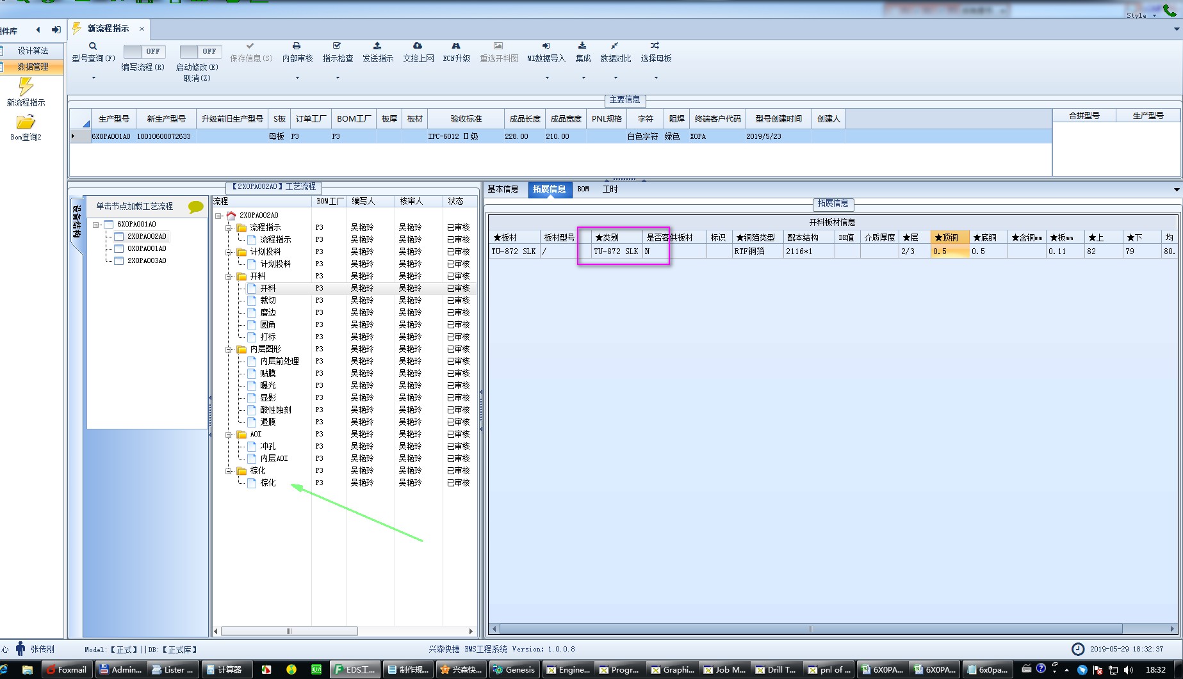1183x679 pixels.
Task: Select the 6X0PA001A0 main info row
Action: [x=560, y=136]
